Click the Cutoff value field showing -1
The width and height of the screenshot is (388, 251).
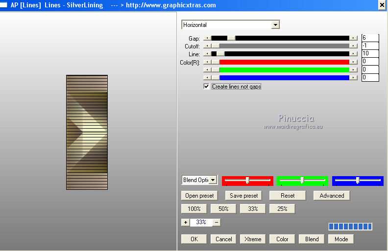[370, 46]
